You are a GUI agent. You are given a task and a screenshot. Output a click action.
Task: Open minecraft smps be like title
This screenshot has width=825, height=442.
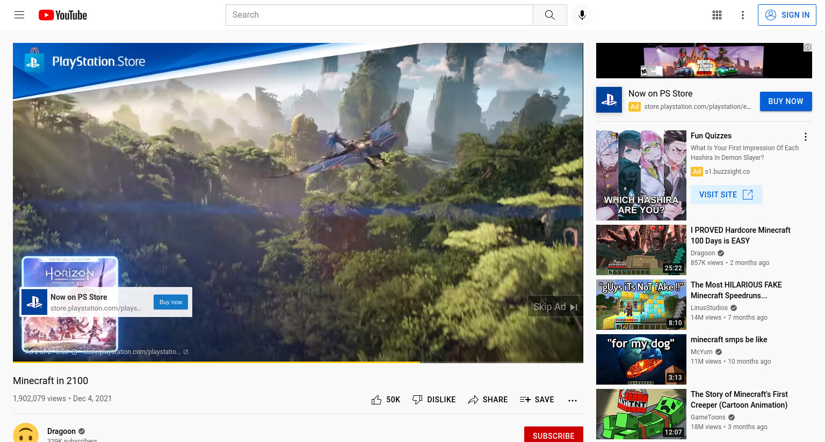pyautogui.click(x=729, y=340)
